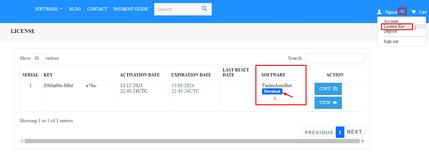The height and width of the screenshot is (156, 429).
Task: Click the table Search input field
Action: click(335, 58)
